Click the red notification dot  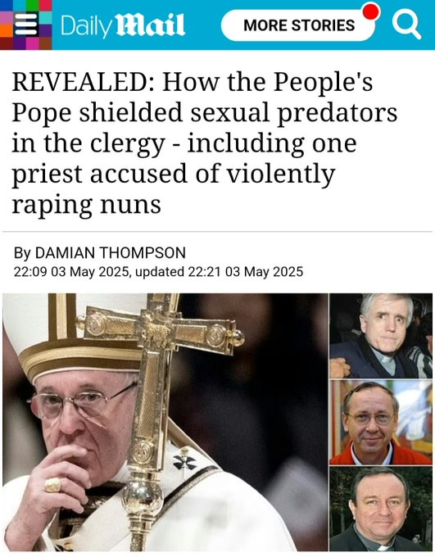click(371, 11)
